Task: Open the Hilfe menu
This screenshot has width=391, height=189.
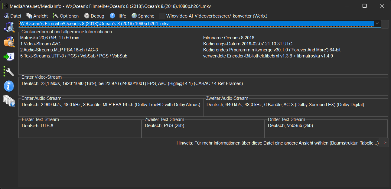Action: click(118, 16)
